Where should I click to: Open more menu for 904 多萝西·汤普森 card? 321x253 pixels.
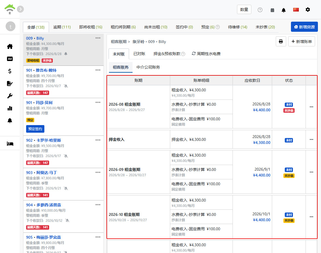(x=98, y=205)
